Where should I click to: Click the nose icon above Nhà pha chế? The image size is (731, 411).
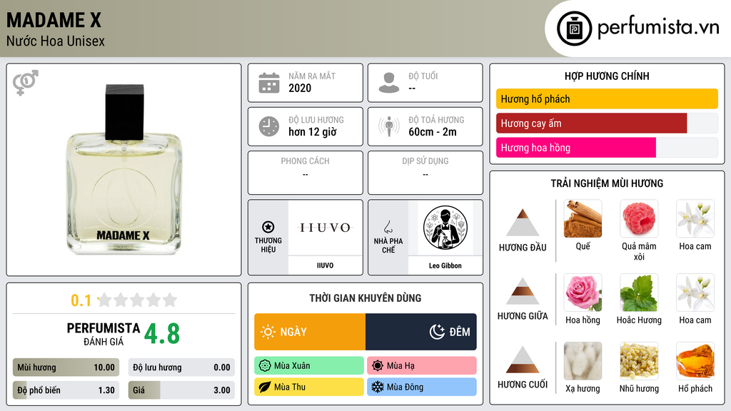click(388, 228)
